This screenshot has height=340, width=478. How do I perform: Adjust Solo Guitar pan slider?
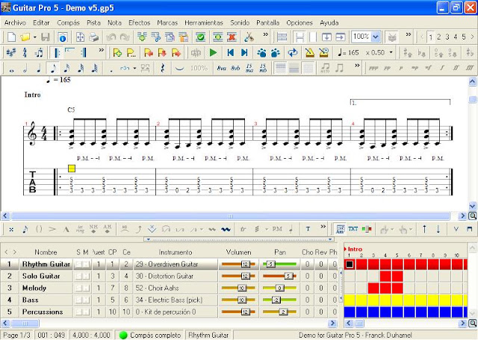[x=280, y=276]
